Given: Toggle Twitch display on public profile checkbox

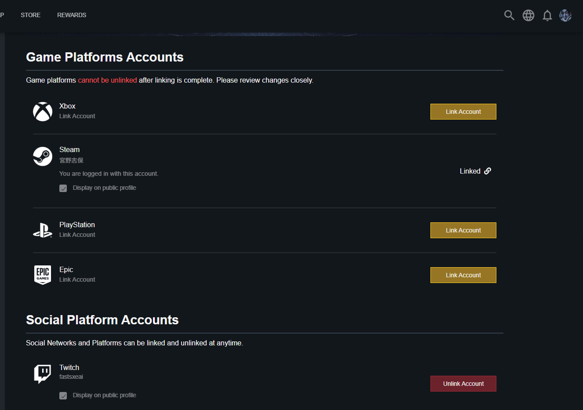Looking at the screenshot, I should (63, 395).
